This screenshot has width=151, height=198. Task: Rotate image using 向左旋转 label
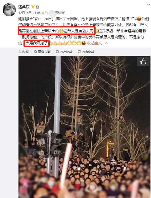66,52
